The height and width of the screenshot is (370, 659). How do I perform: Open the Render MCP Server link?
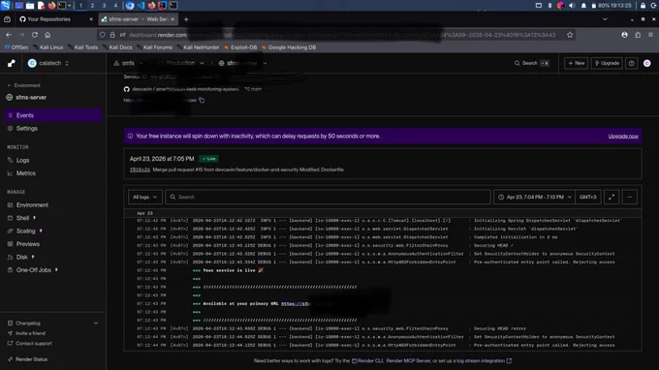click(x=408, y=360)
